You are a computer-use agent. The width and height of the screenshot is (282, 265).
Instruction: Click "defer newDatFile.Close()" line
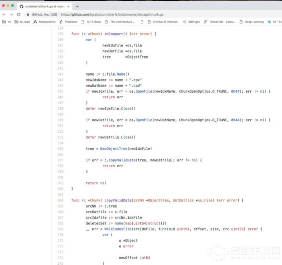[x=110, y=137]
